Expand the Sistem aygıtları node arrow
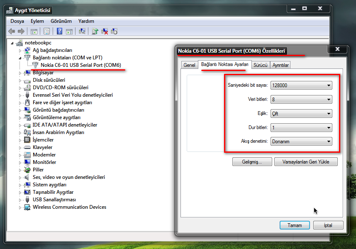356x249 pixels. [x=20, y=185]
